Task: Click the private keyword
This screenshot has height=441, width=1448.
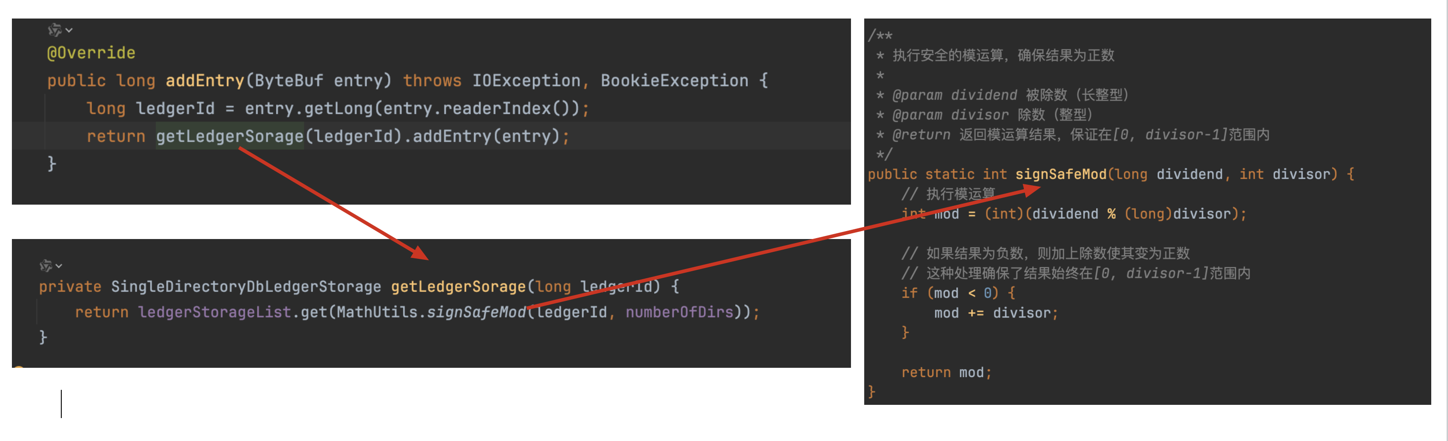Action: [70, 287]
